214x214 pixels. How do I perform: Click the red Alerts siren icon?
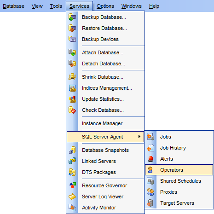click(x=150, y=159)
